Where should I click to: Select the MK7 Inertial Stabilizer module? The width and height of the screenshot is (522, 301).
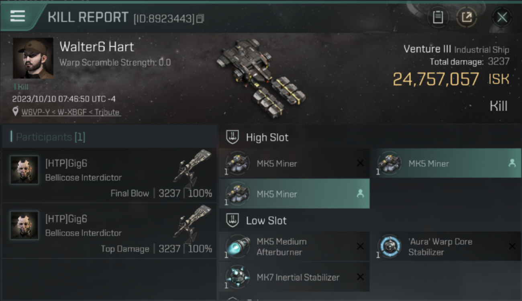pyautogui.click(x=294, y=277)
